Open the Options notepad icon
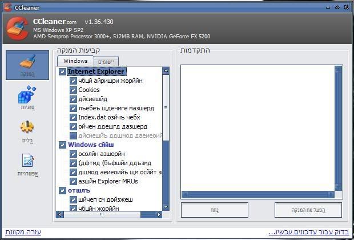Viewport: 354px width, 240px height. point(27,161)
